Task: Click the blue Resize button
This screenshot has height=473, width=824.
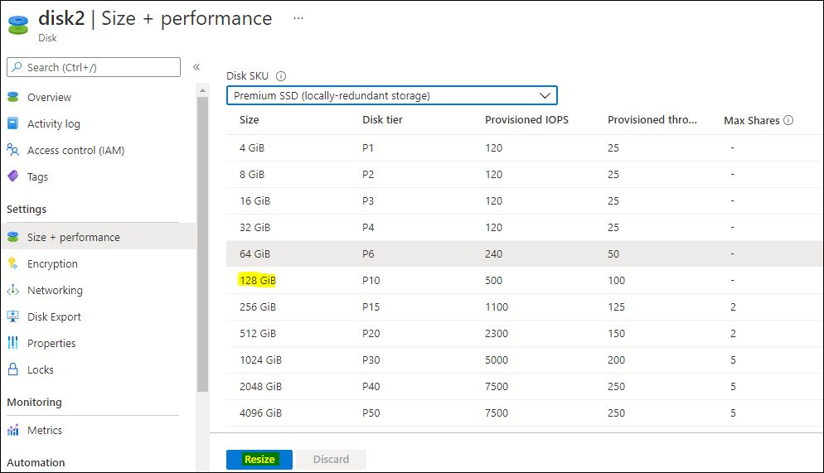Action: 259,460
